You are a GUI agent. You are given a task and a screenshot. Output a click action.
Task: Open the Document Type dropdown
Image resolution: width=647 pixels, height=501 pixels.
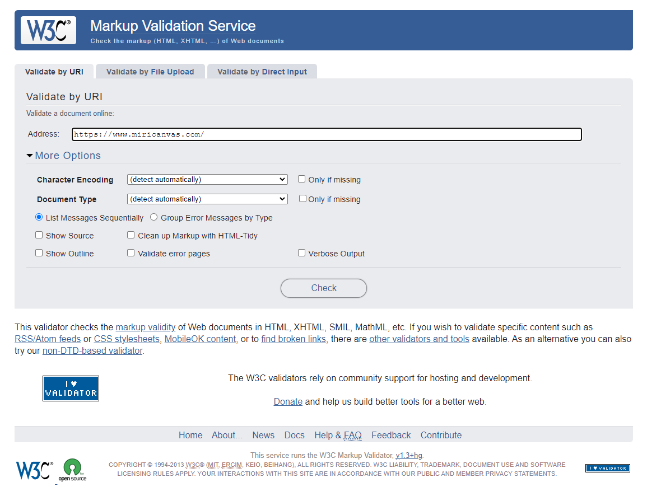click(207, 199)
